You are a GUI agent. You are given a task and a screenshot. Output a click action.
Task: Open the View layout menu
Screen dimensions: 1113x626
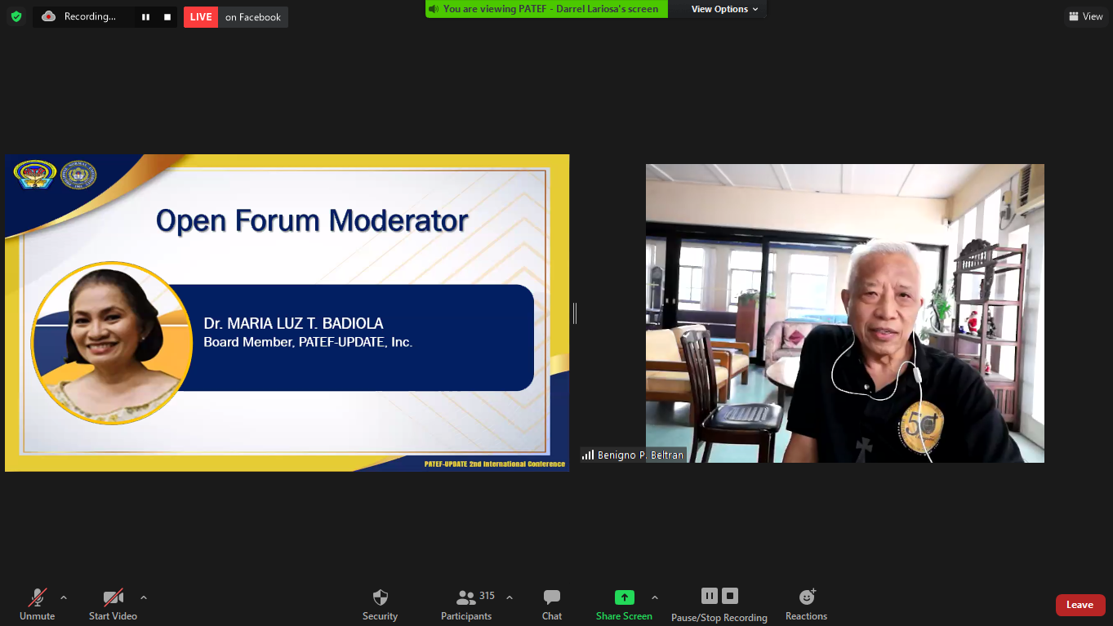click(x=1086, y=16)
